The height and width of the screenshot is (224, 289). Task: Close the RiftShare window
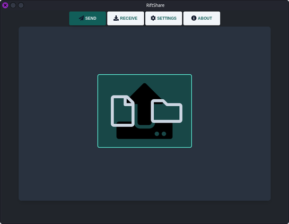pyautogui.click(x=5, y=5)
